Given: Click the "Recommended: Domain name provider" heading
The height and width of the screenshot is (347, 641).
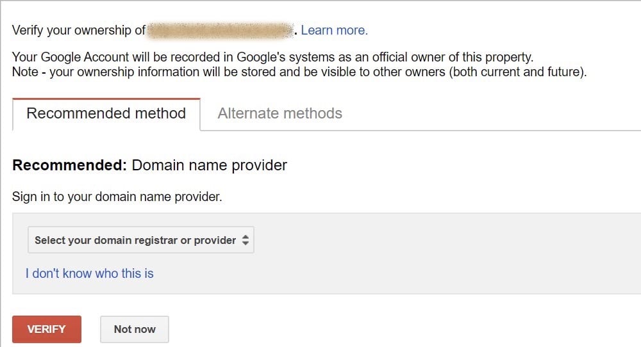Looking at the screenshot, I should tap(149, 165).
